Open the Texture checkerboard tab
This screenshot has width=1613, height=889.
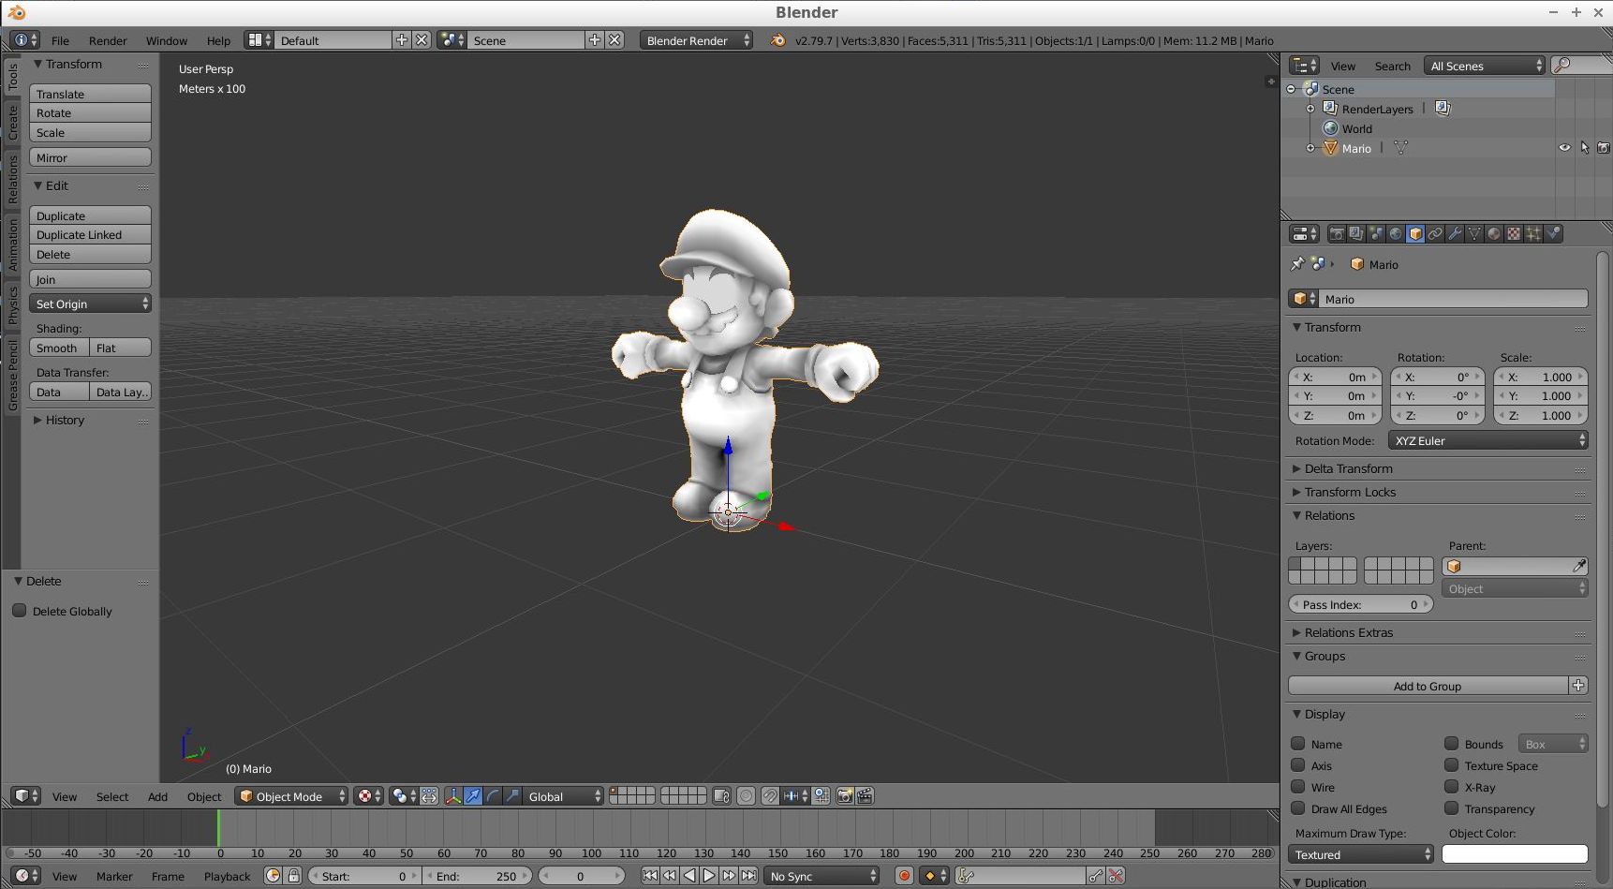[1514, 234]
